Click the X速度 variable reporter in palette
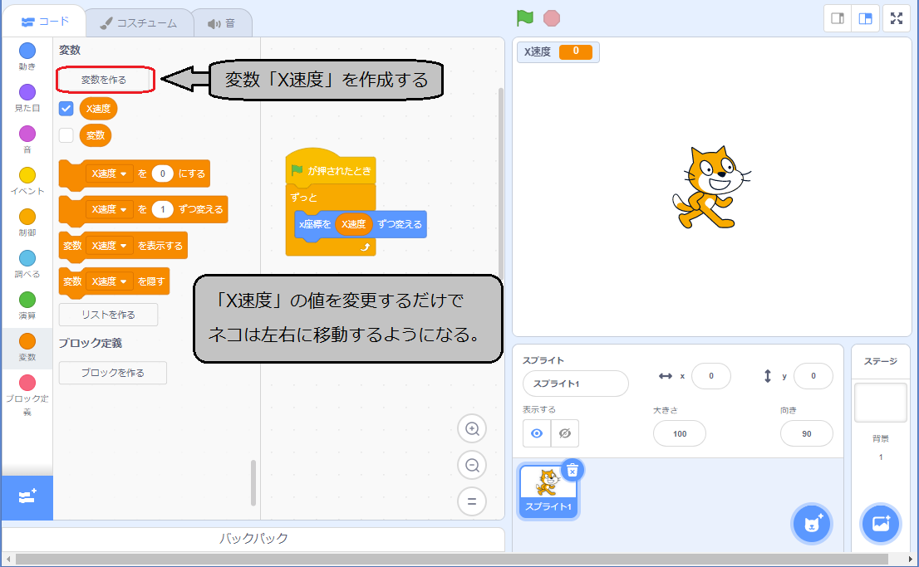 98,109
